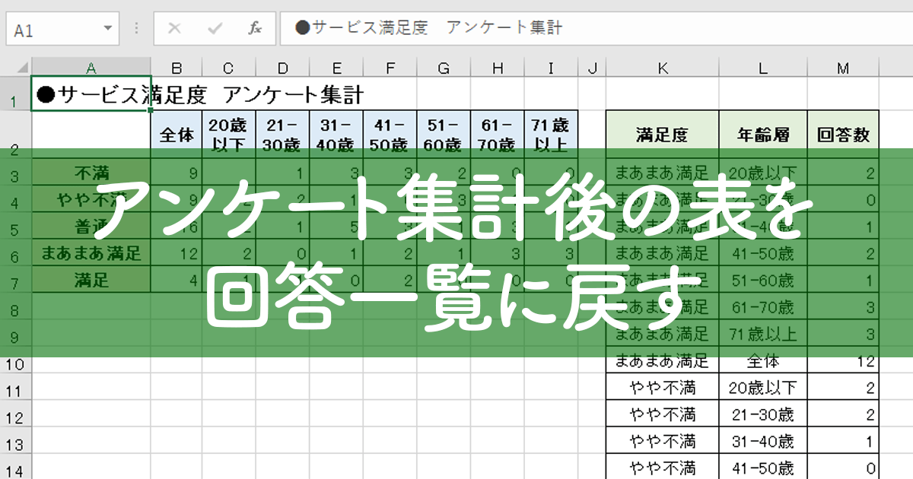Click 41-50歳 cell in row 14

[763, 468]
